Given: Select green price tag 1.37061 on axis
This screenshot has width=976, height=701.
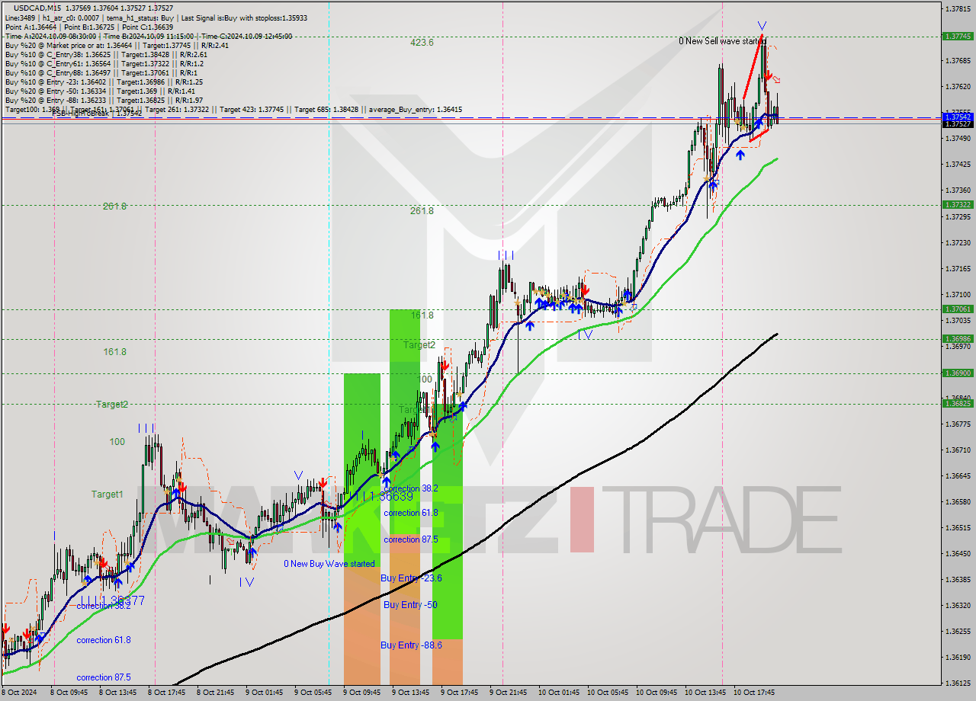Looking at the screenshot, I should tap(957, 309).
